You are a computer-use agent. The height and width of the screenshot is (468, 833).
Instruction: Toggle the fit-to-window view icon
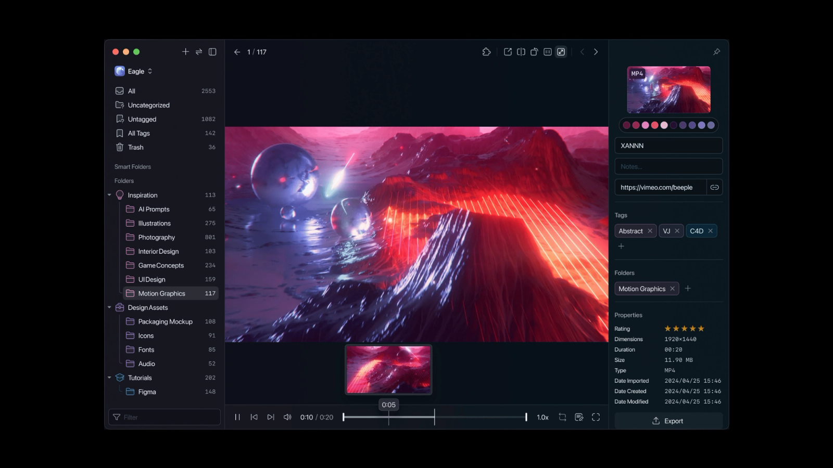point(561,52)
